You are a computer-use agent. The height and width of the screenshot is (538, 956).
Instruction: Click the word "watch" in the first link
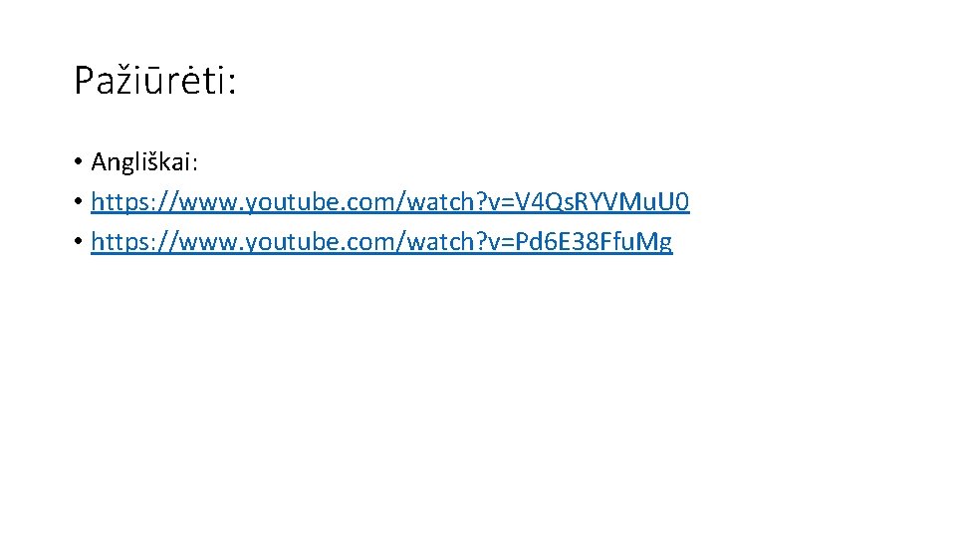pyautogui.click(x=441, y=202)
